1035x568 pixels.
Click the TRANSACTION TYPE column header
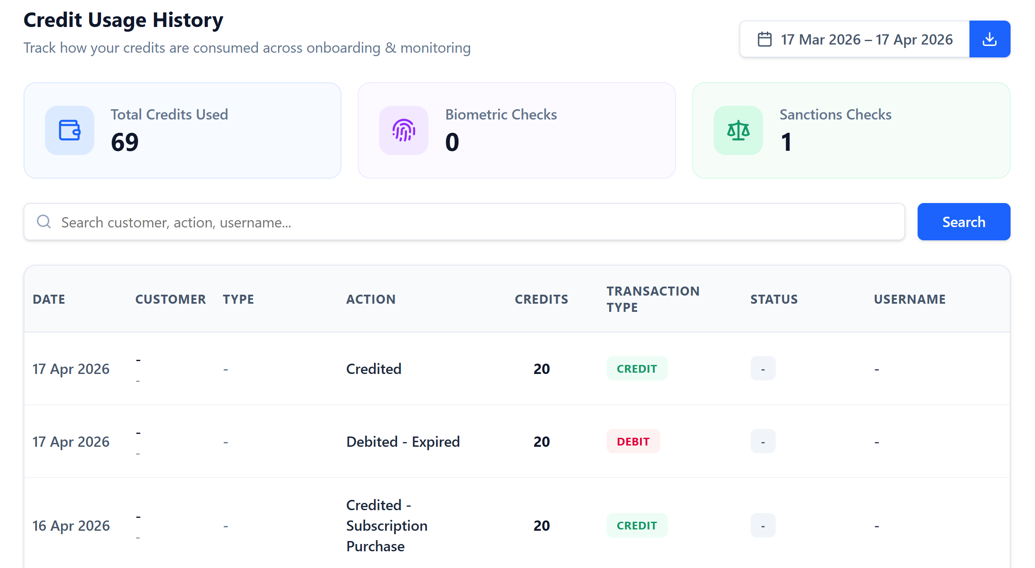tap(653, 299)
